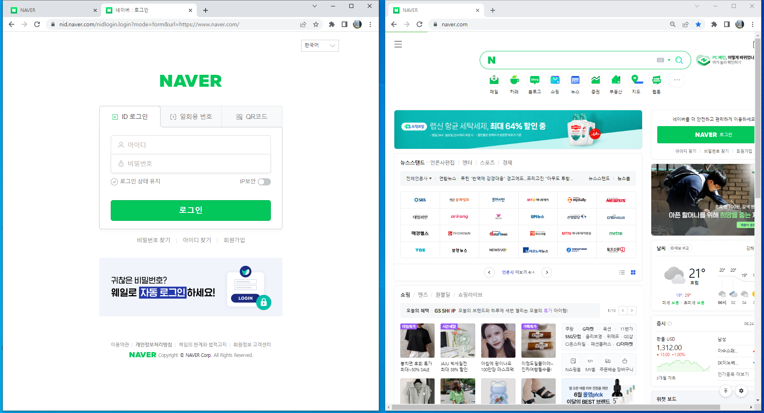Screen dimensions: 764x413
Task: Open the laundry detergent 64% sale banner
Action: coord(518,130)
